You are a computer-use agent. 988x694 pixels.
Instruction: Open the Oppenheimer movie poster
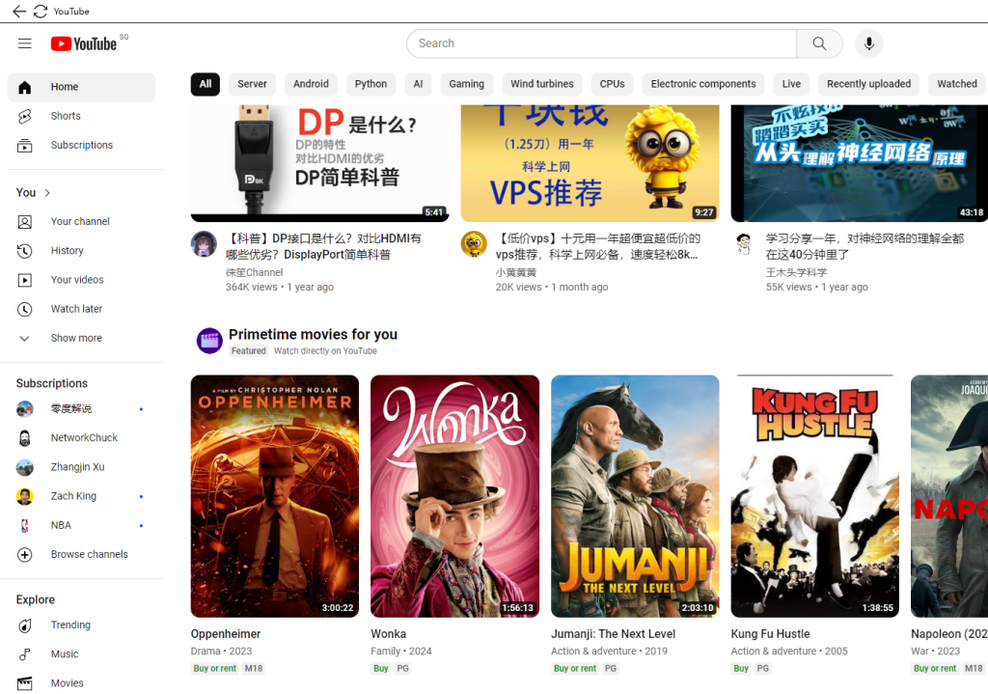pos(275,495)
